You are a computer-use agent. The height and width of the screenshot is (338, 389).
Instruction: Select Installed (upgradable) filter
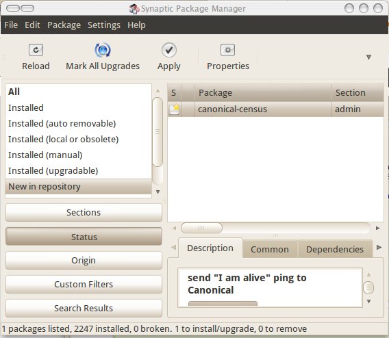[78, 171]
